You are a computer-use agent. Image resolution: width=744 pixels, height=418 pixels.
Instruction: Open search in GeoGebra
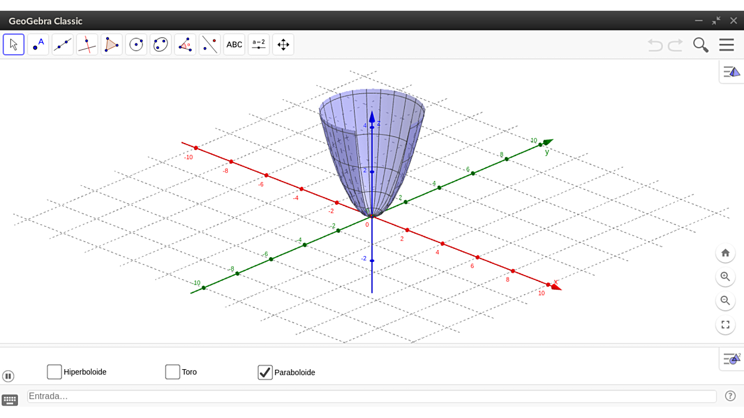pos(700,44)
